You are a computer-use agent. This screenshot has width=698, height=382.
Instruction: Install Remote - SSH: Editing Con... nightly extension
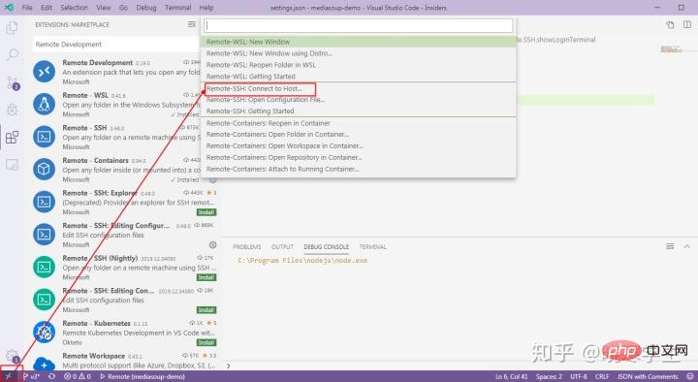206,310
